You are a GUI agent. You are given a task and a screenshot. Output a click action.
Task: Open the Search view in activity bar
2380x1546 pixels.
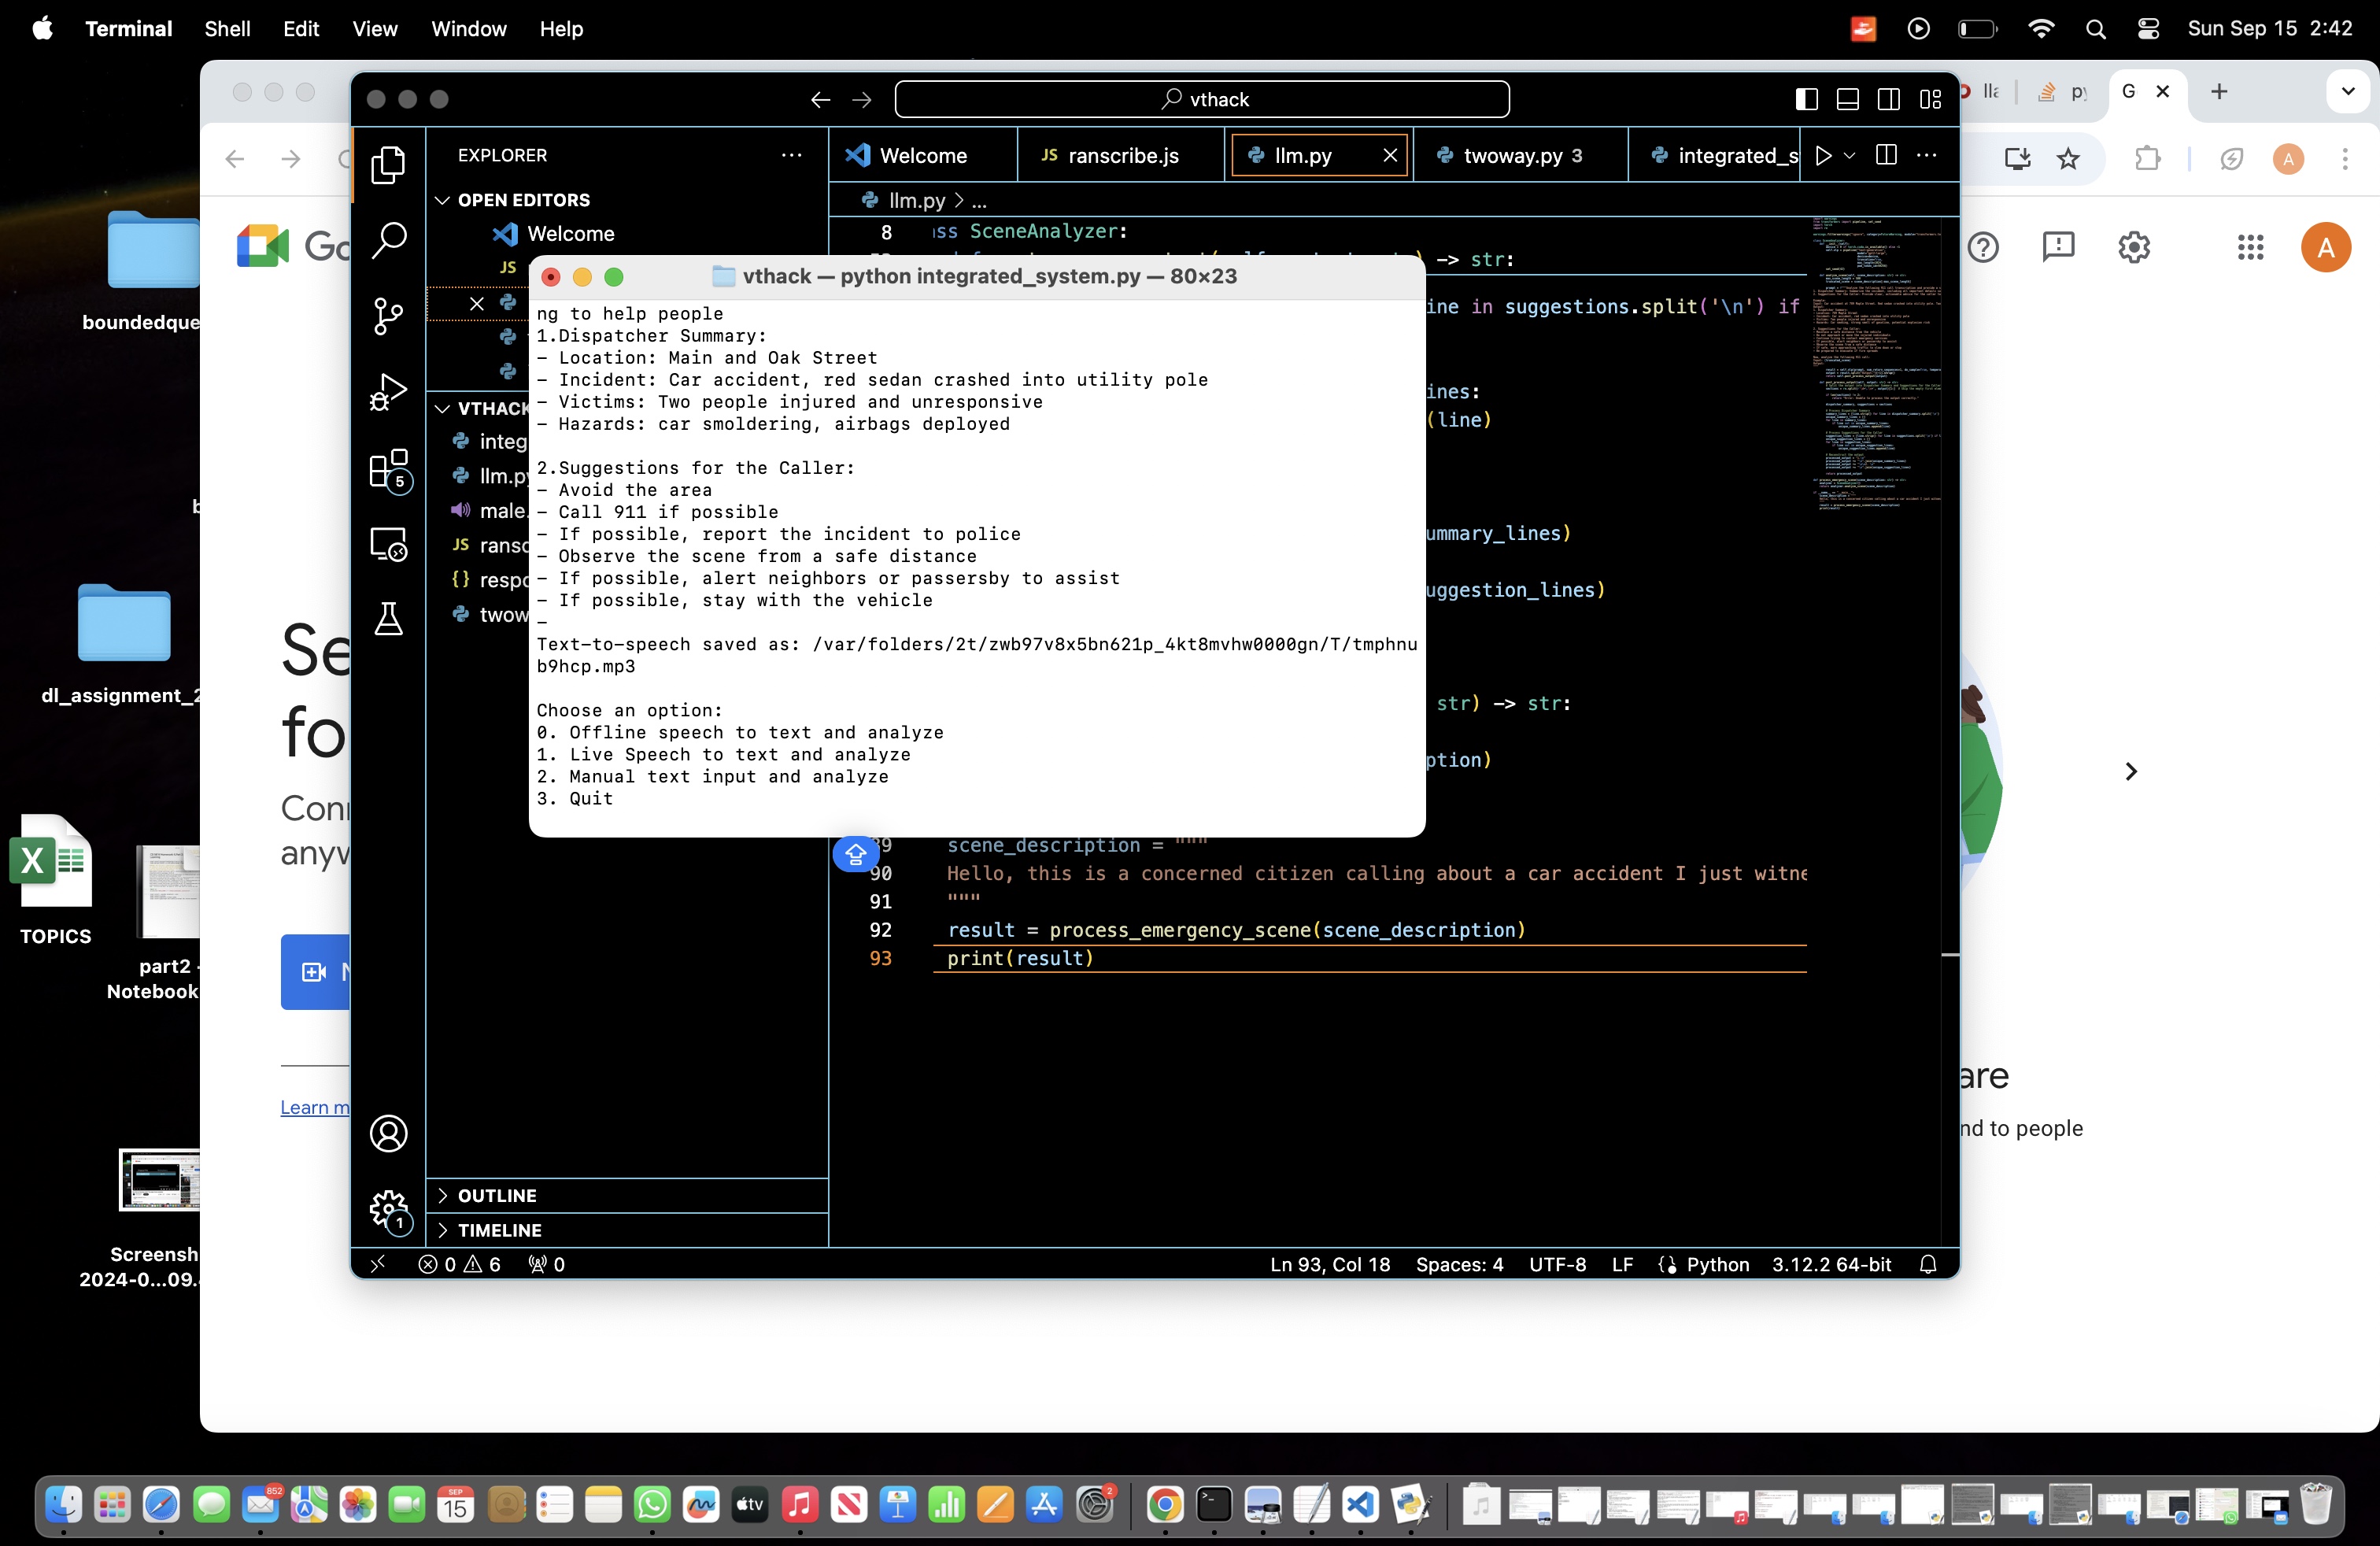(x=388, y=241)
